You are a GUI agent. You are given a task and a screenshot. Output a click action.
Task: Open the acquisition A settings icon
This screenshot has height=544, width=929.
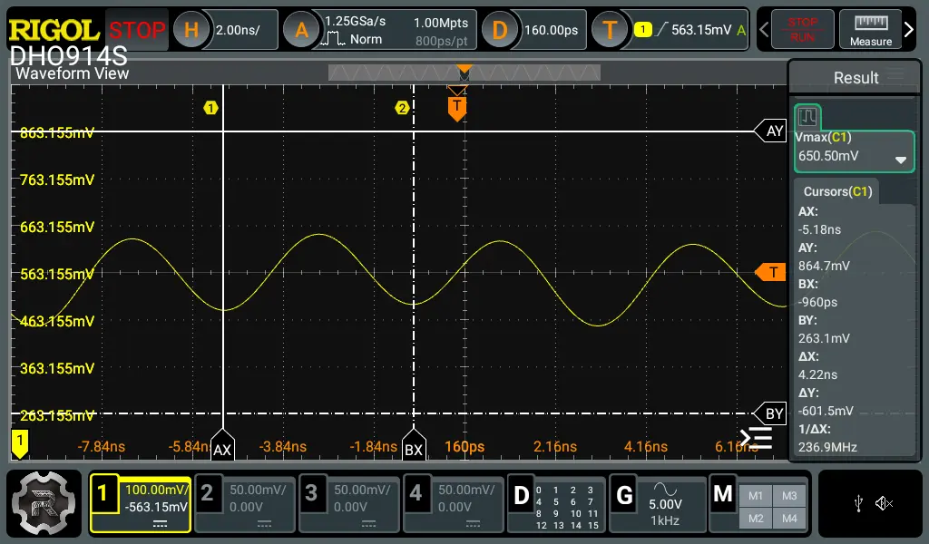click(301, 30)
